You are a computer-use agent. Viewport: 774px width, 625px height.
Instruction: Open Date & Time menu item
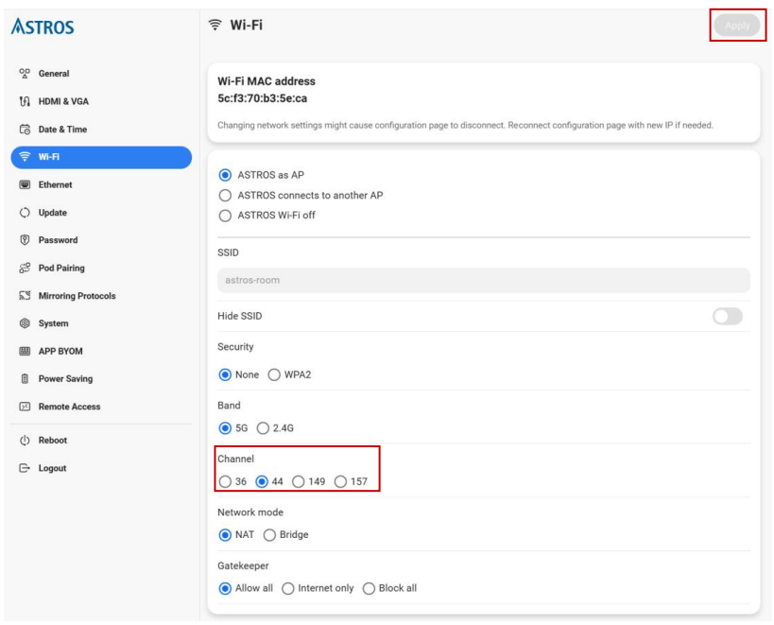pos(62,130)
